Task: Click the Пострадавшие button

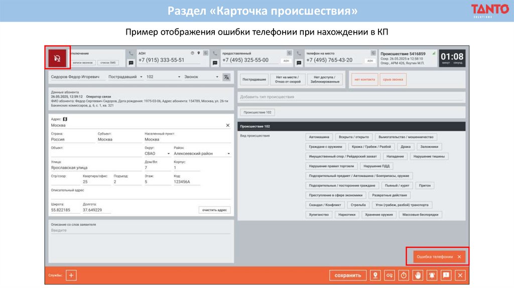Action: click(x=254, y=79)
